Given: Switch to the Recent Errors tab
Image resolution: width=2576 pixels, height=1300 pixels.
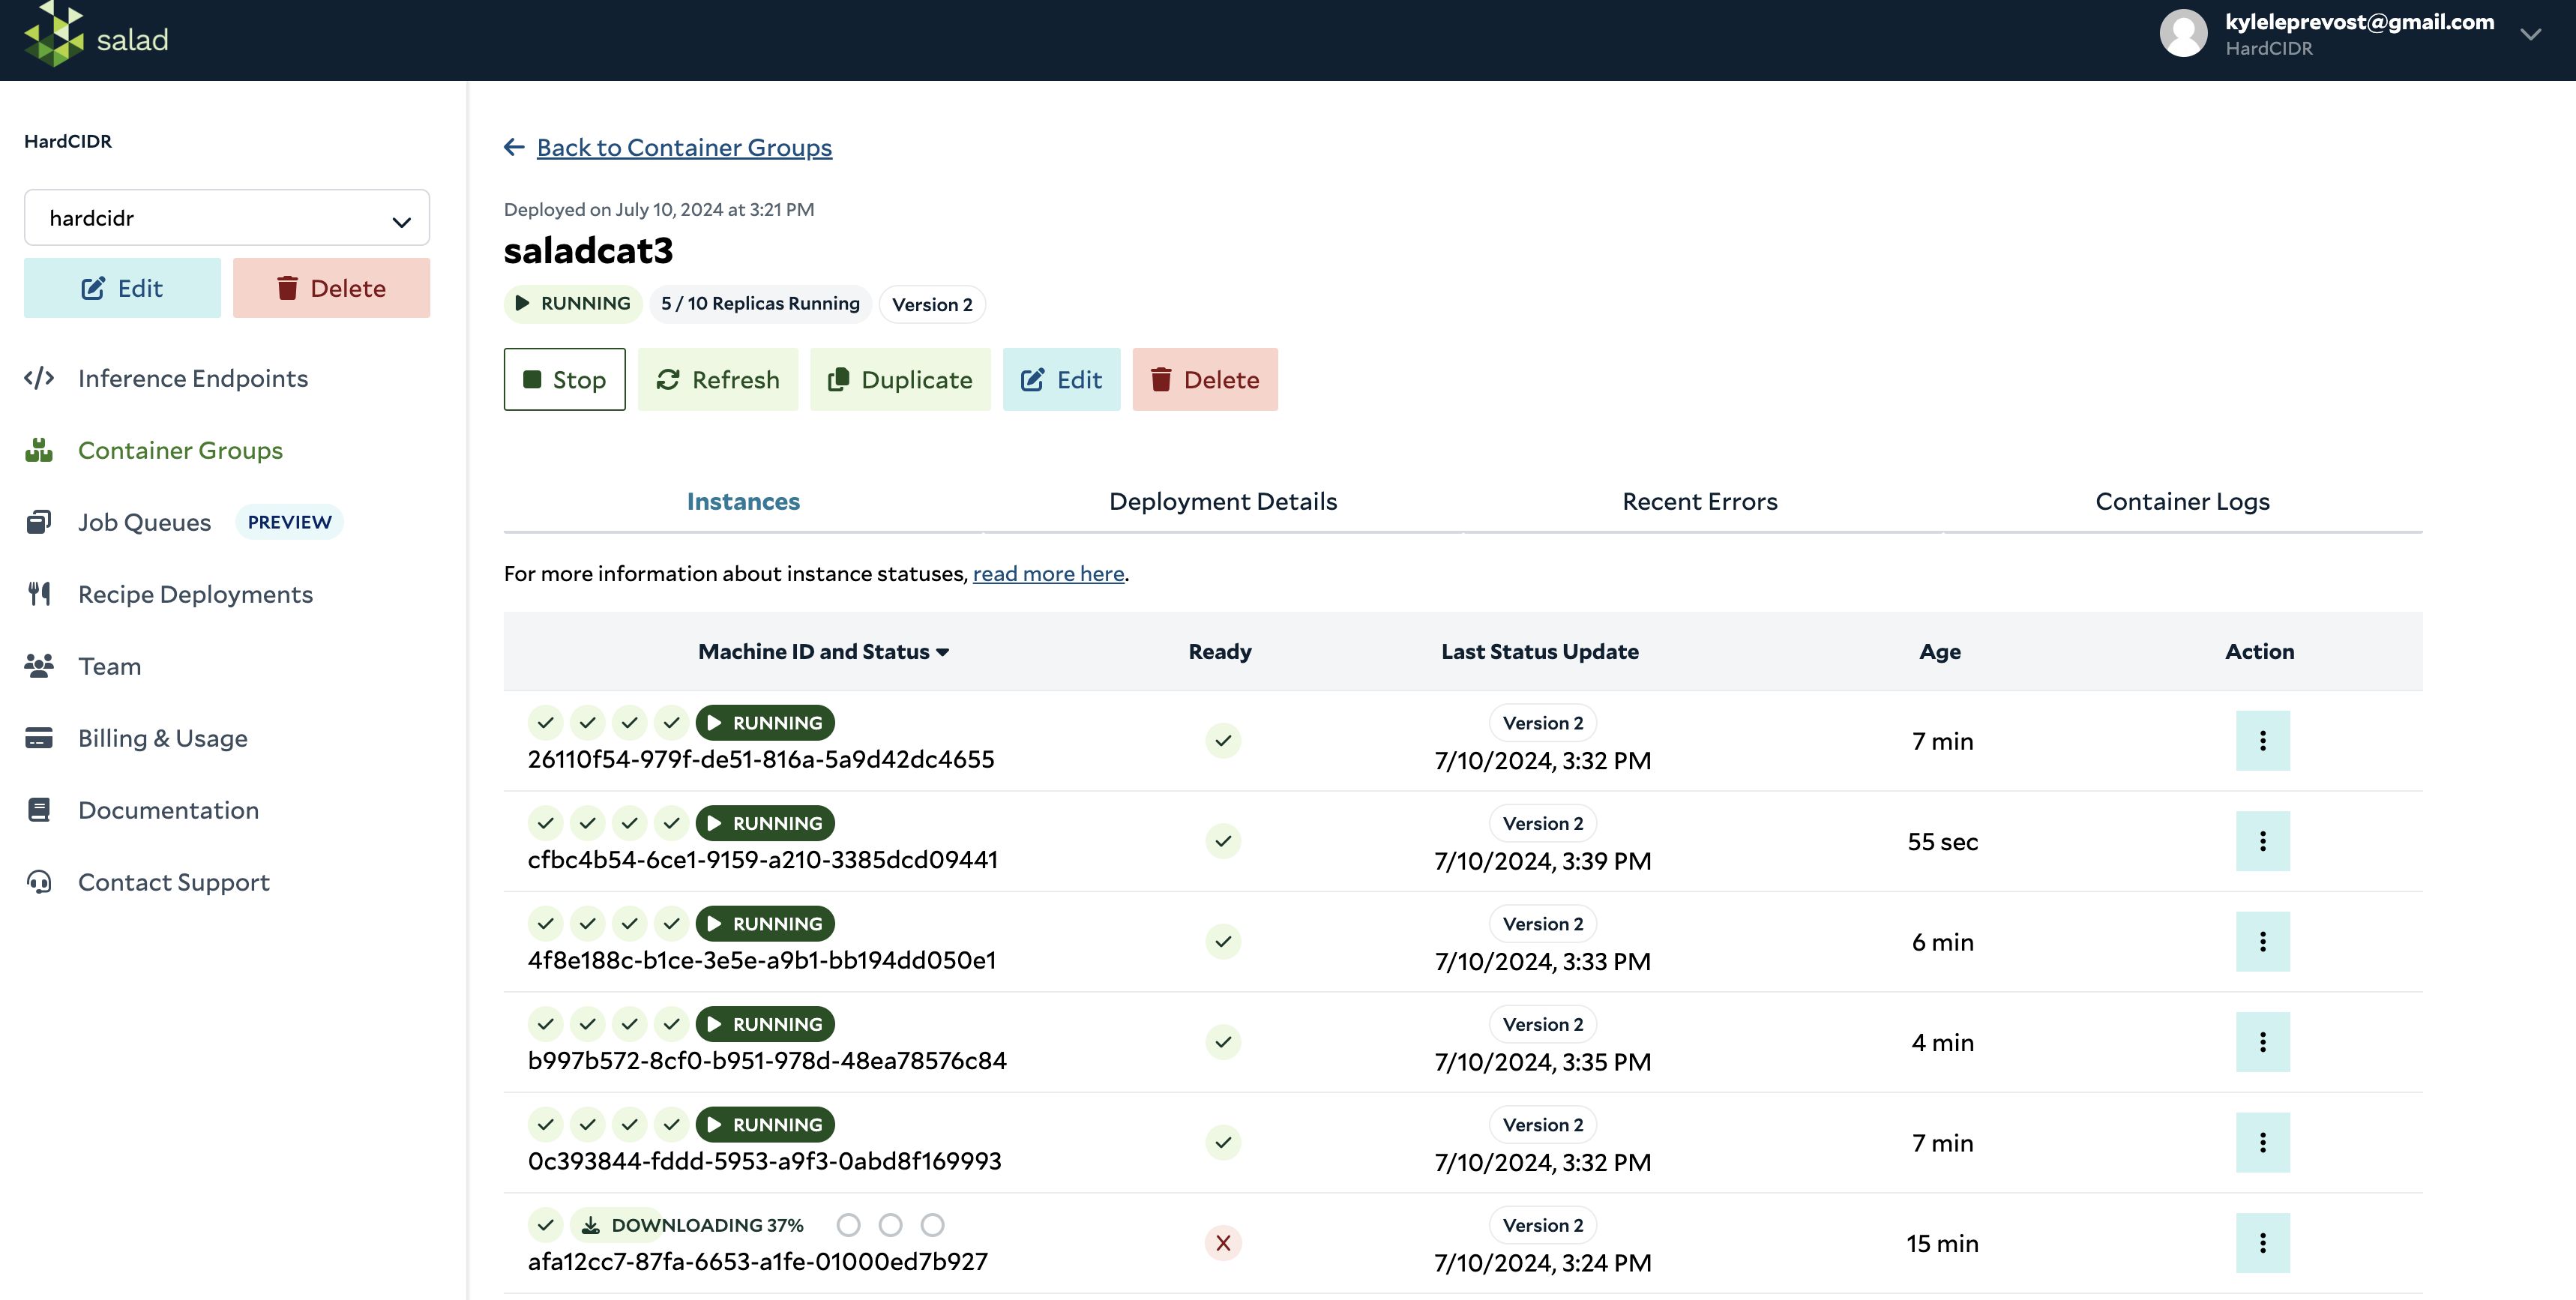Looking at the screenshot, I should (1700, 501).
